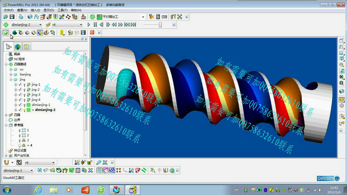Toggle checkbox for jing-3 toolpath

(20, 95)
